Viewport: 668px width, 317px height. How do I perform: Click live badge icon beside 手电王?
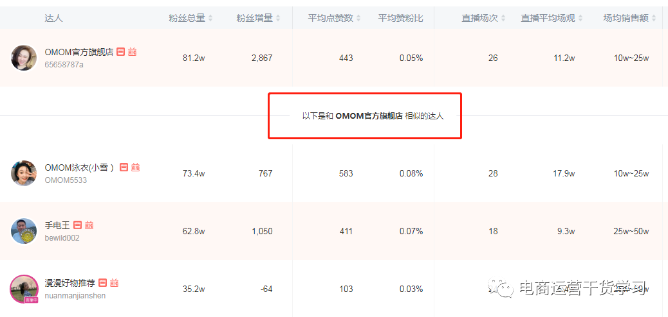pyautogui.click(x=89, y=225)
